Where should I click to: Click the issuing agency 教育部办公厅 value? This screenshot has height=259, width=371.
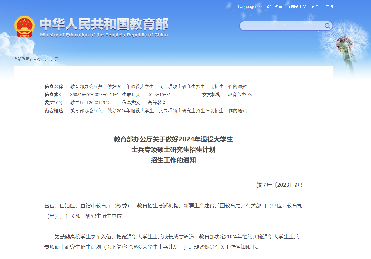click(241, 95)
